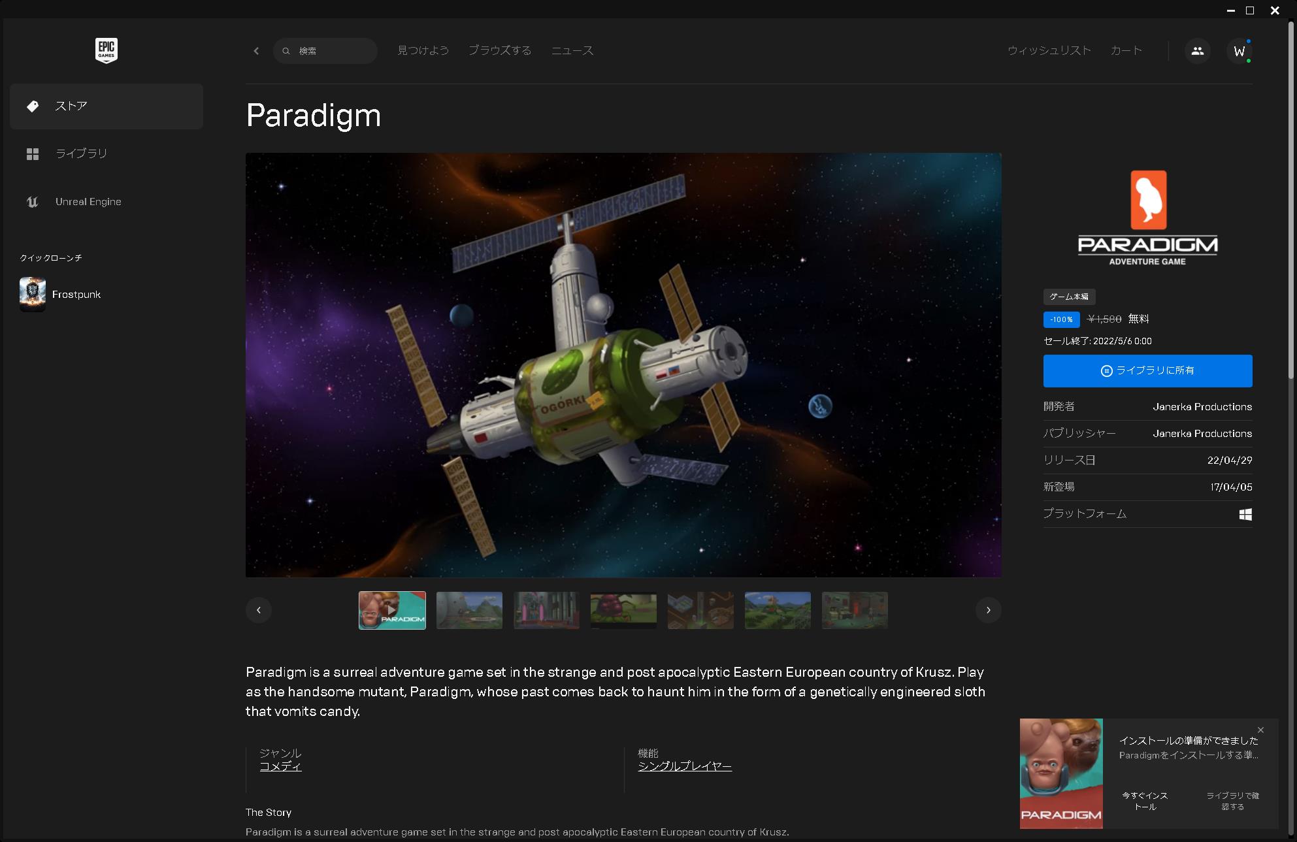1297x842 pixels.
Task: Click the blue In Library (ライブラリに所有) button
Action: coord(1147,370)
